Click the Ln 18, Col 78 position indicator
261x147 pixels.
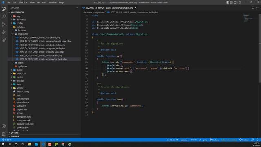(172, 140)
